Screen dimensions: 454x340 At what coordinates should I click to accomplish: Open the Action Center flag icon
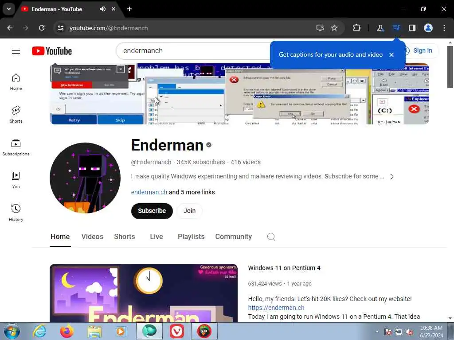click(387, 332)
